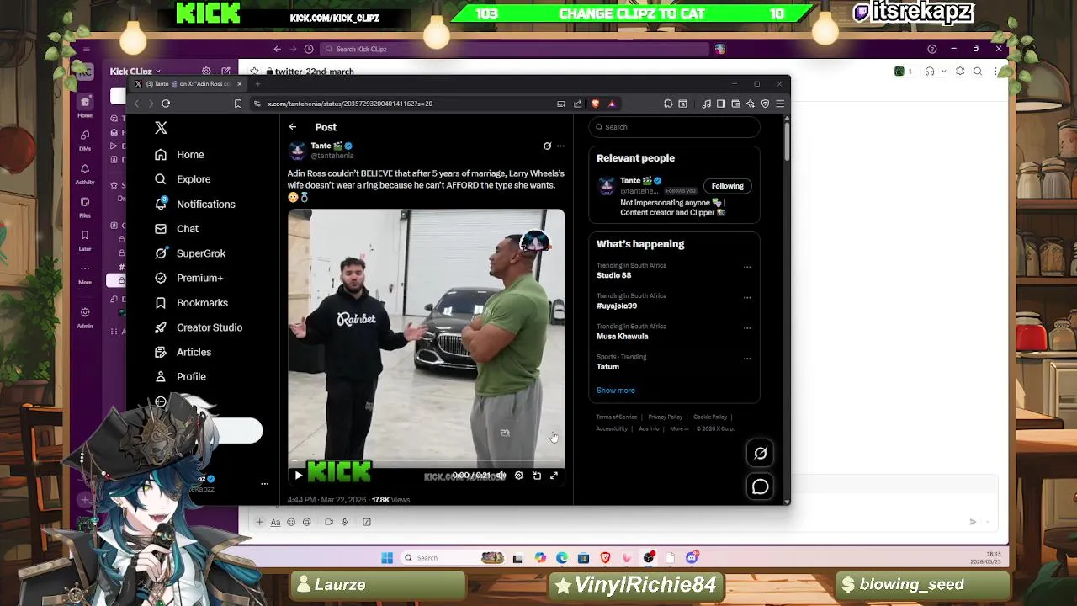Open browser extensions puzzle icon

[668, 104]
